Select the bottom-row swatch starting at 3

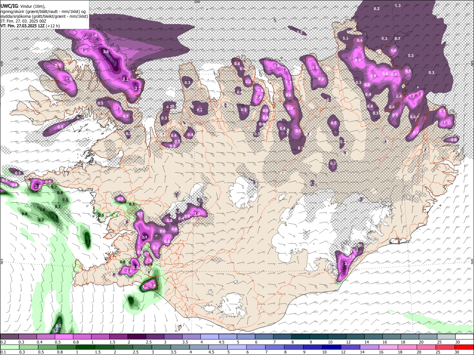pos(161,347)
